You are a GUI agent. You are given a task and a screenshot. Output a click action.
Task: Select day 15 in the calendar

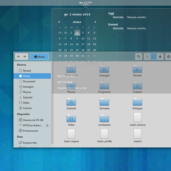71,44
